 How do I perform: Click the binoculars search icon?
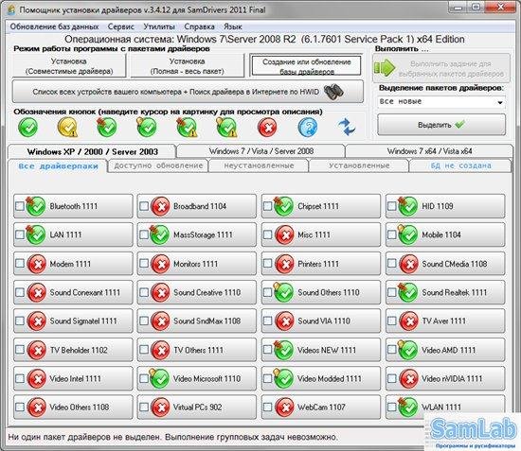click(x=333, y=92)
